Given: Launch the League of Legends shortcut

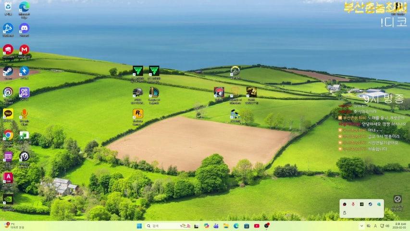Looking at the screenshot, I should pyautogui.click(x=154, y=92).
